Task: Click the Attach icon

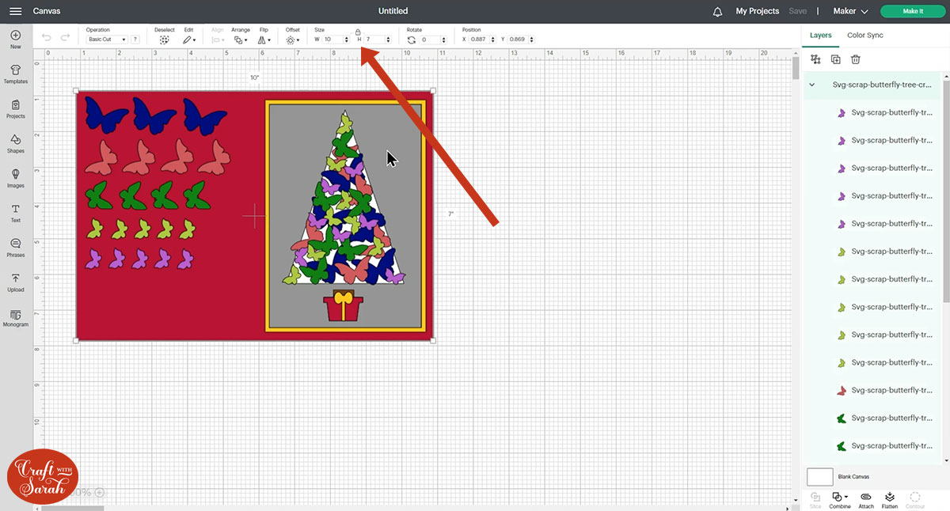Action: (866, 497)
